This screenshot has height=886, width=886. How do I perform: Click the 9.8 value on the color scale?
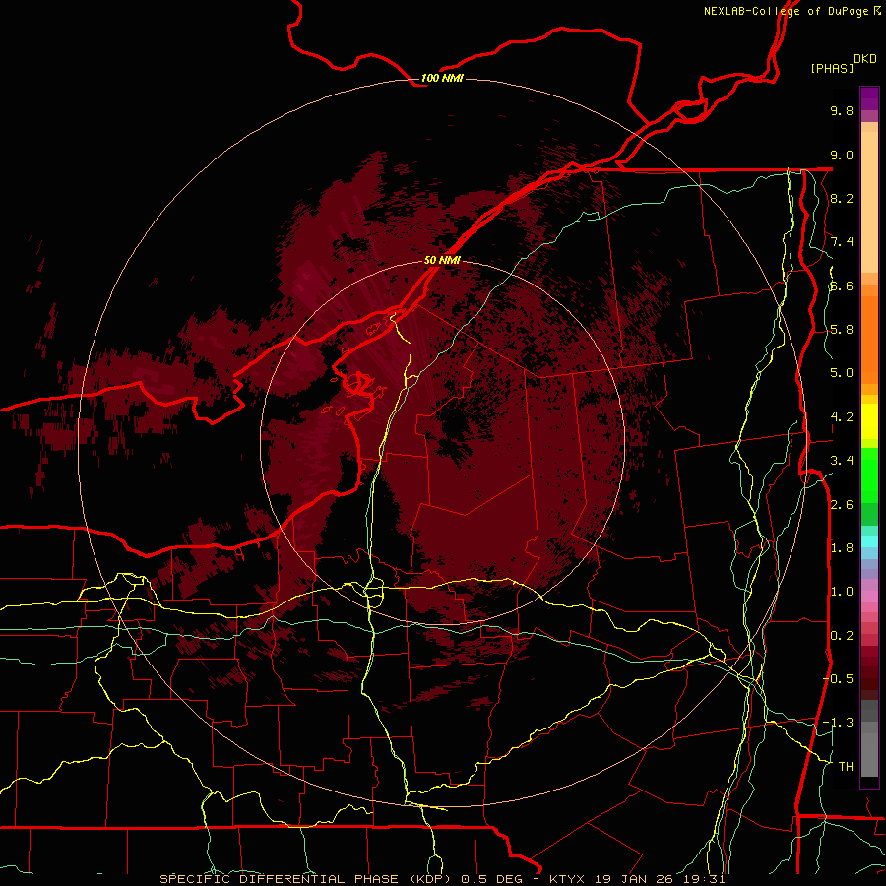[842, 110]
